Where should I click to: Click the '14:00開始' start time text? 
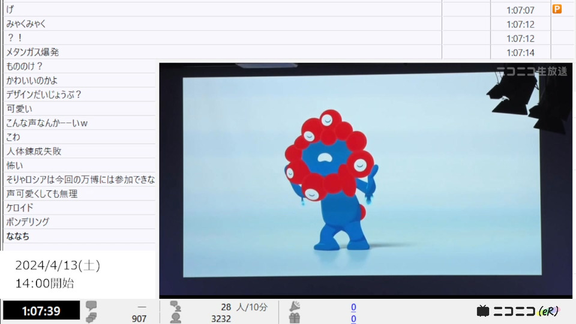tap(44, 283)
